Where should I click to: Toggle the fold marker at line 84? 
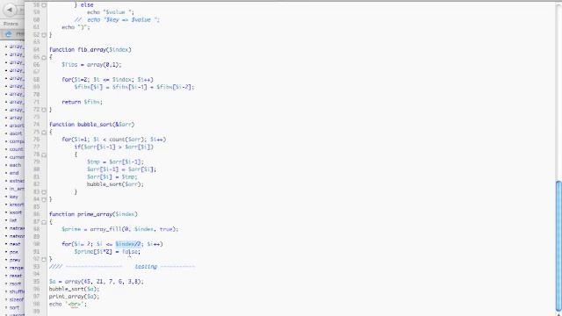point(44,199)
